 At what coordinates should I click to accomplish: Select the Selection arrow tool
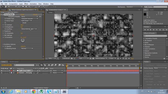coord(3,7)
